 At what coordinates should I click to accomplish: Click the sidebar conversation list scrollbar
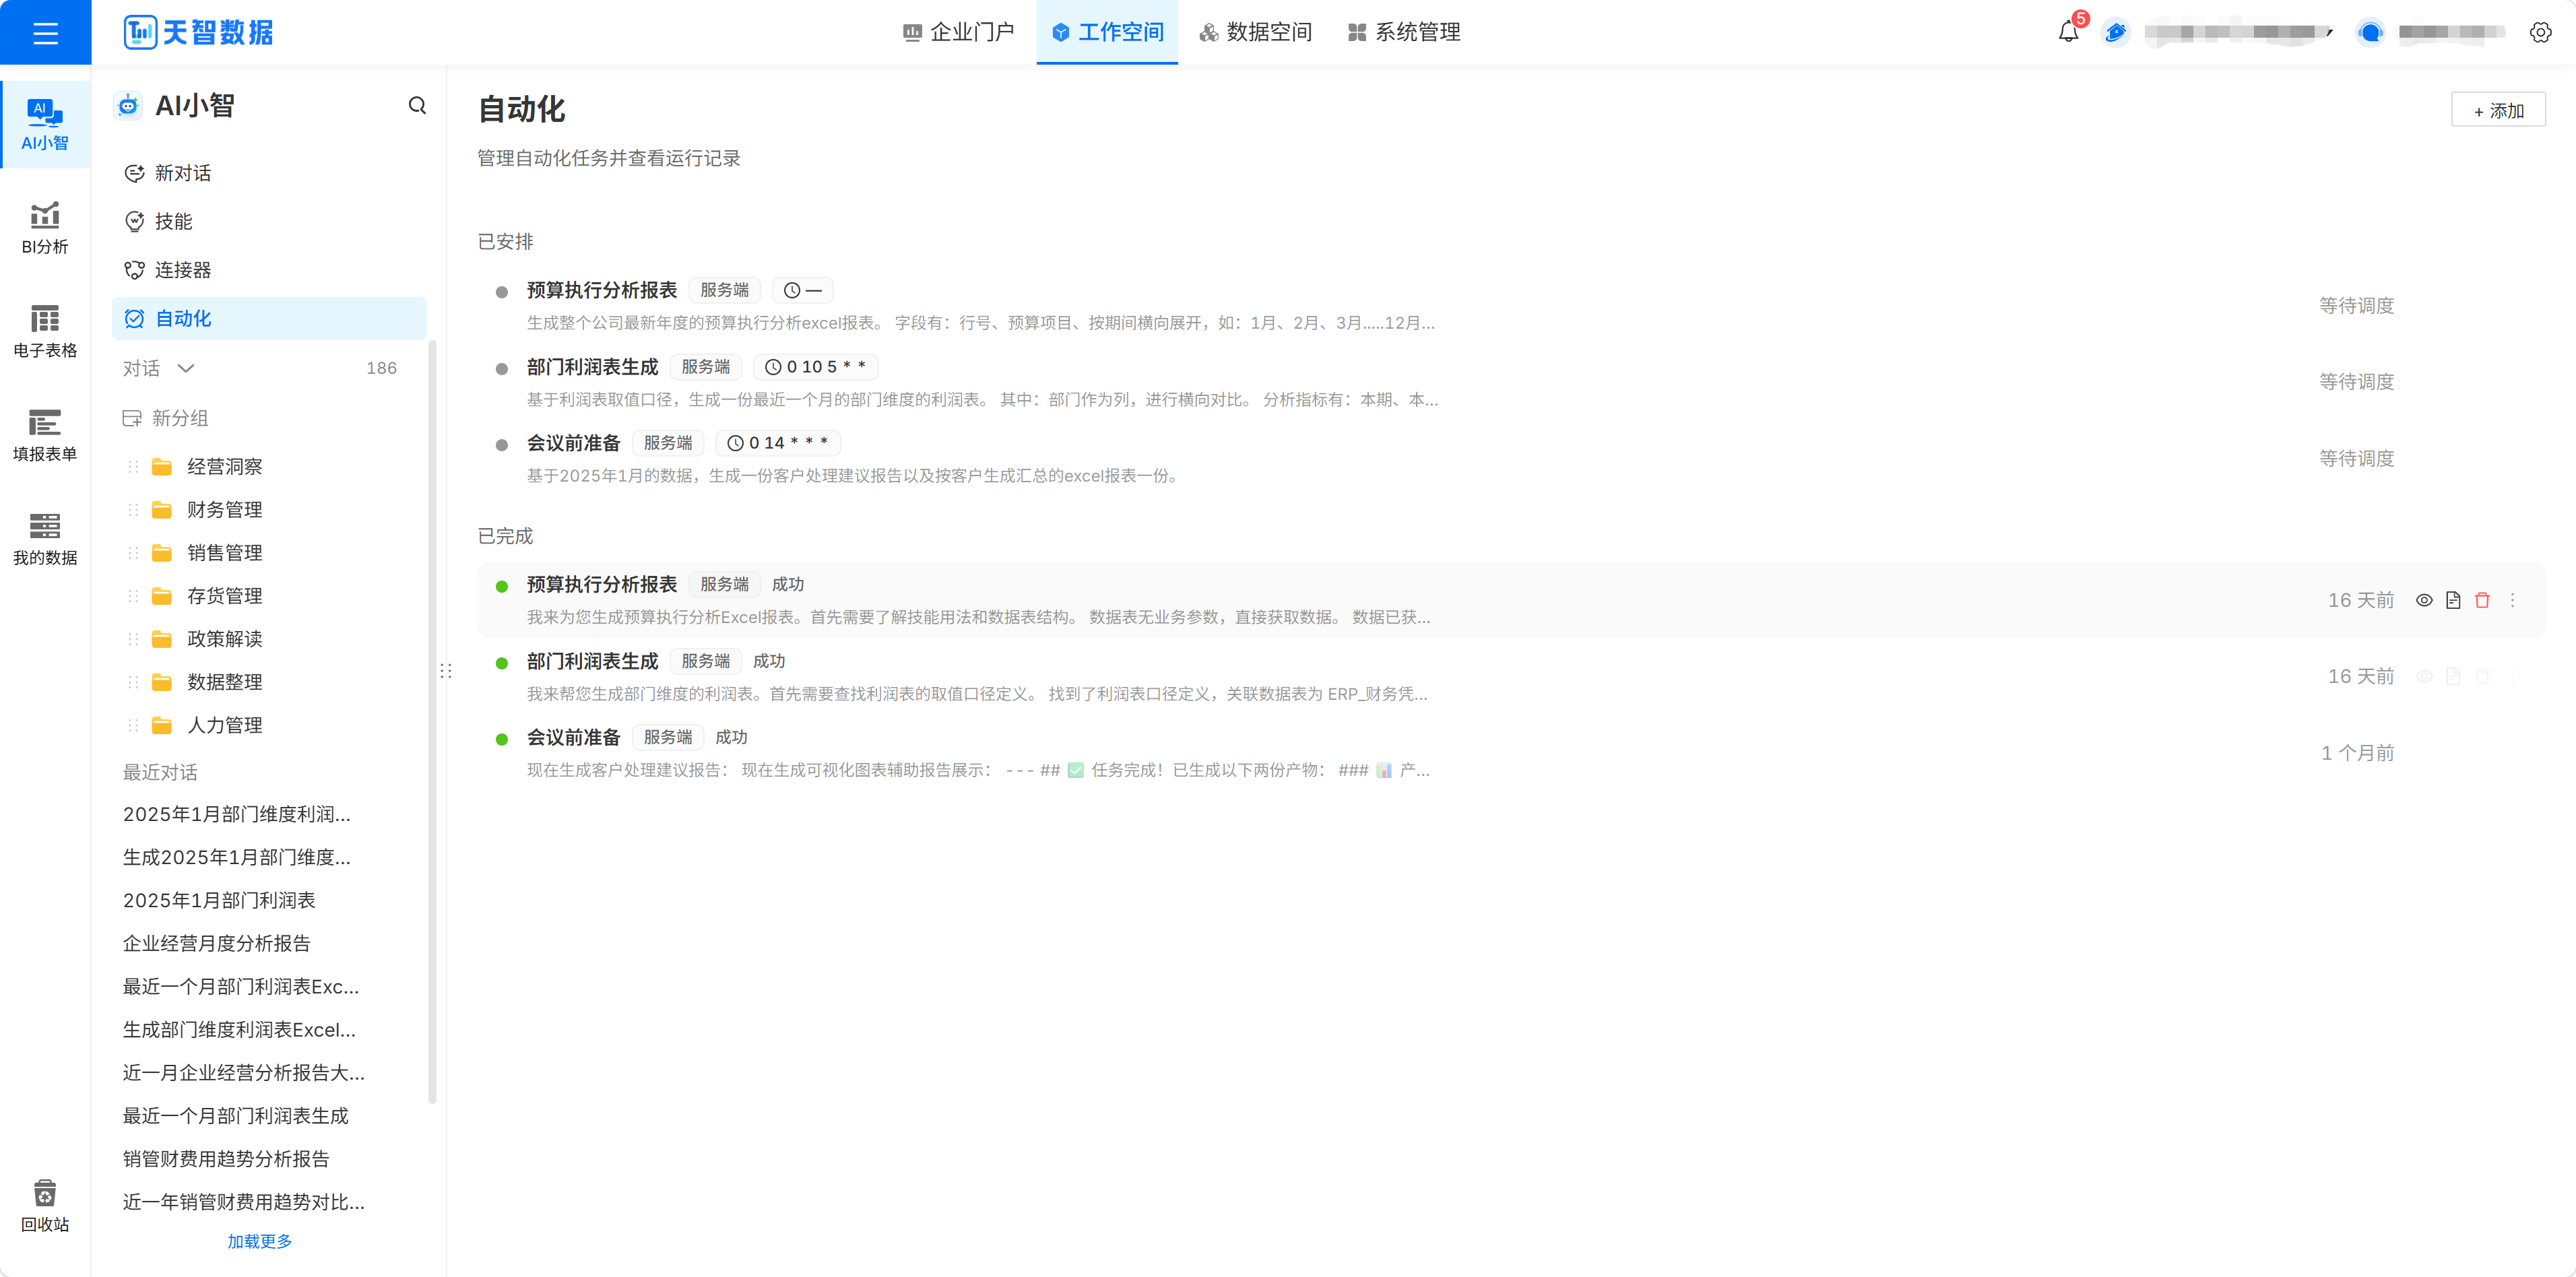tap(433, 720)
